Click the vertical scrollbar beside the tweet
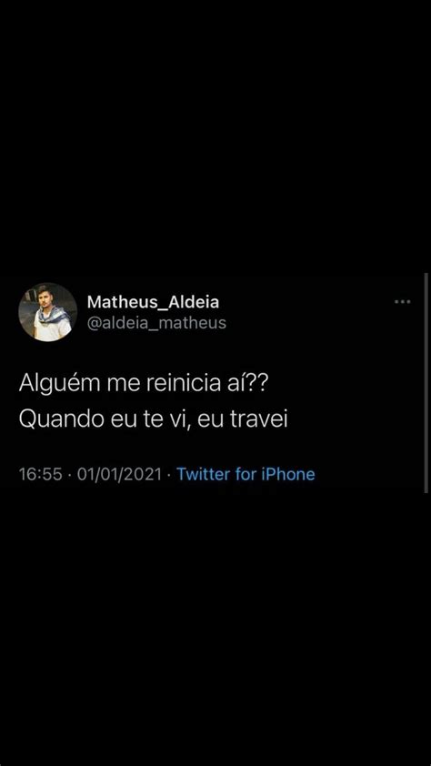The width and height of the screenshot is (431, 766). point(426,383)
